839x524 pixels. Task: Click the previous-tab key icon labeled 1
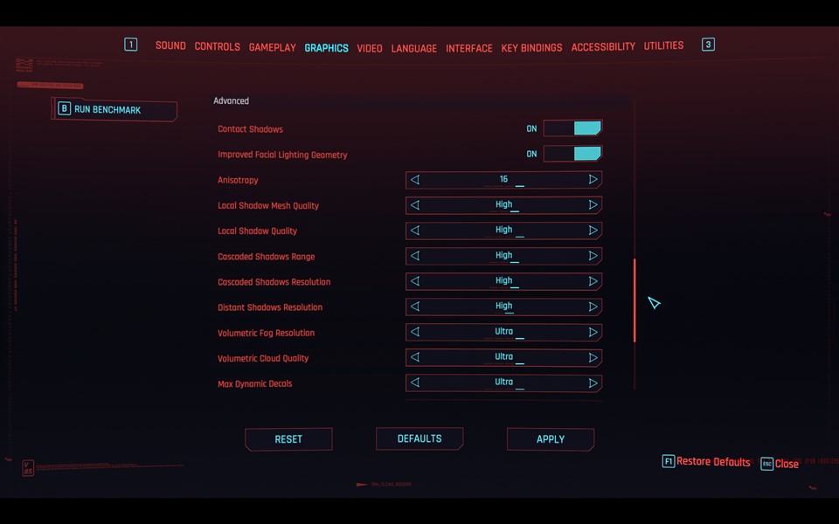coord(131,45)
